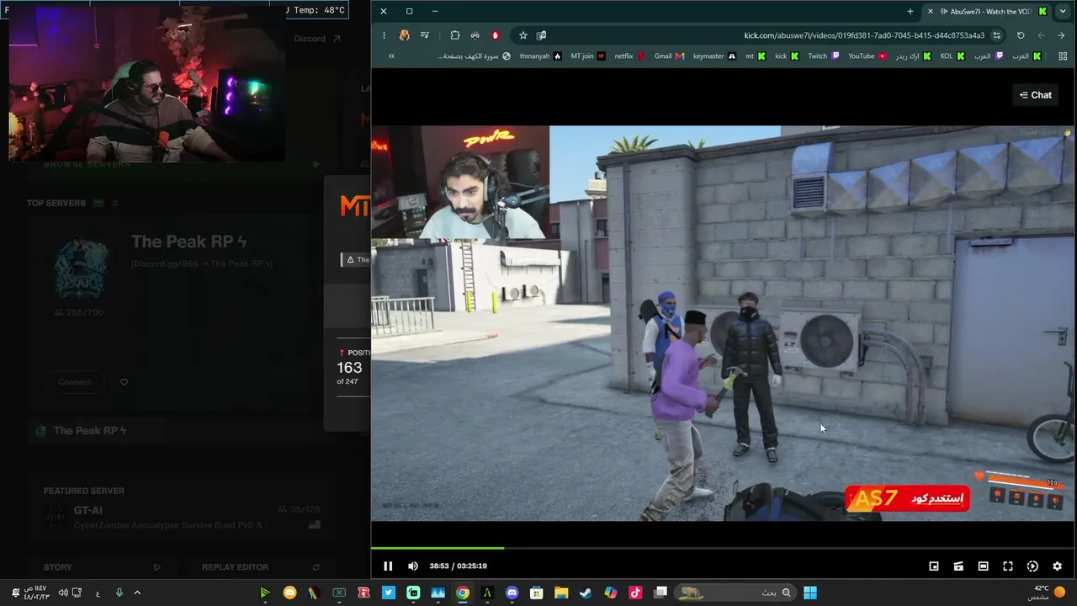Expand the TOP SERVERS sort arrows
Screen dimensions: 1077x606
pos(115,203)
